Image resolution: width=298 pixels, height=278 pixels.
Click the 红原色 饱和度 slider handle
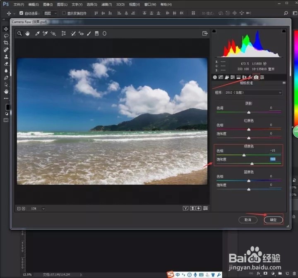click(249, 138)
